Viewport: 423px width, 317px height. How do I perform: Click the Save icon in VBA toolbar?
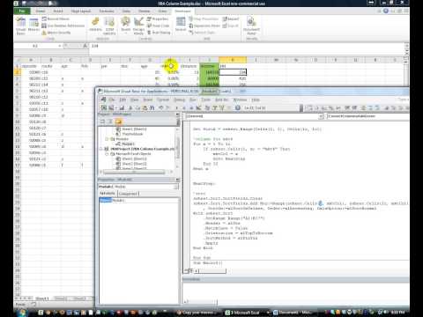[x=122, y=108]
